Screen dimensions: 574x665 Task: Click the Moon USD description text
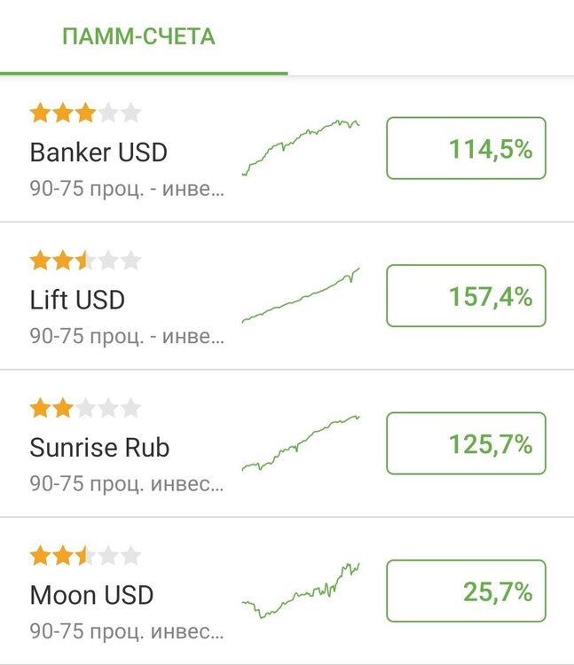point(127,631)
